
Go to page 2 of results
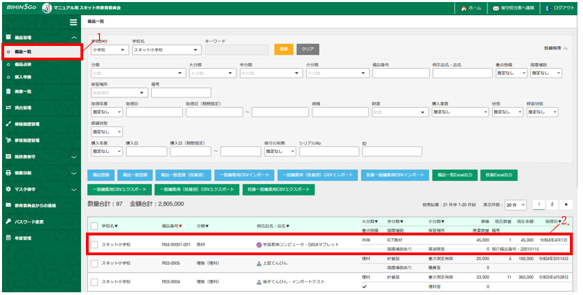point(551,204)
